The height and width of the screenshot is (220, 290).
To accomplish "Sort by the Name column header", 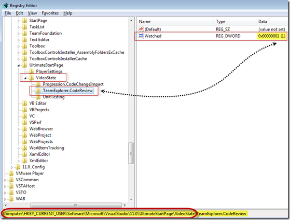I will (175, 22).
